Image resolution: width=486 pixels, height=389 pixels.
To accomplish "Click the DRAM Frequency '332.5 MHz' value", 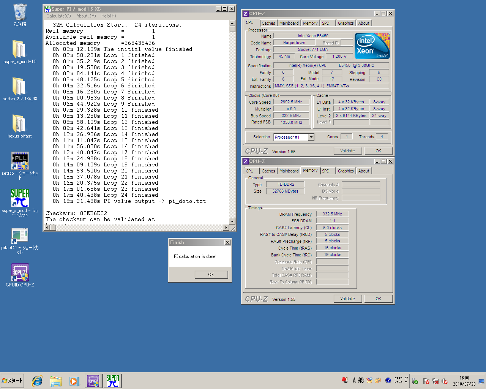I will coord(332,214).
